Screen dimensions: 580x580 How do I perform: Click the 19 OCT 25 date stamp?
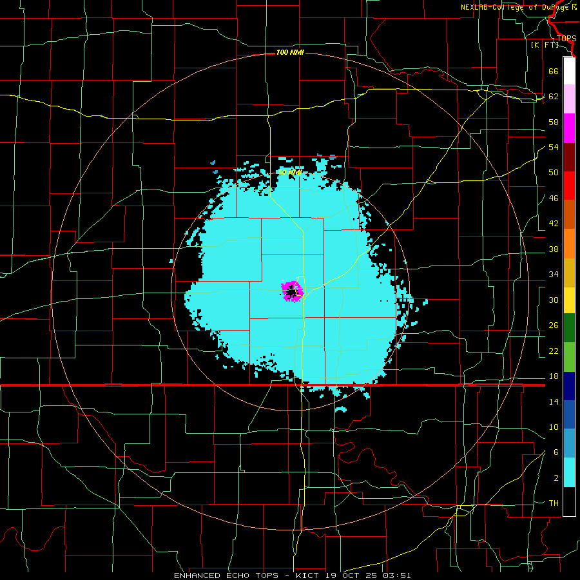pyautogui.click(x=353, y=575)
